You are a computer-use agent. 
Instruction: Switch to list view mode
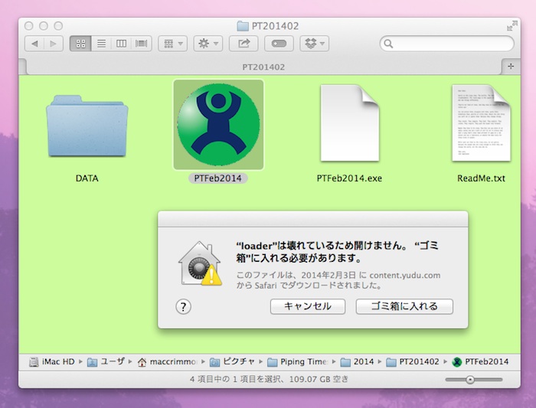101,44
